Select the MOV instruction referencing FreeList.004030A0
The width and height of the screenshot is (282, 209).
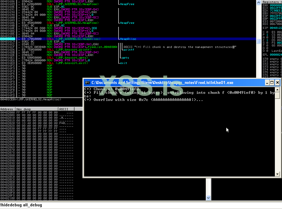(x=128, y=47)
